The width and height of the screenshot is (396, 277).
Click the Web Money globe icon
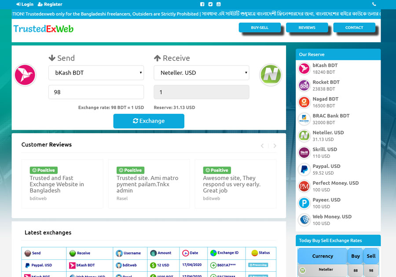pyautogui.click(x=304, y=220)
